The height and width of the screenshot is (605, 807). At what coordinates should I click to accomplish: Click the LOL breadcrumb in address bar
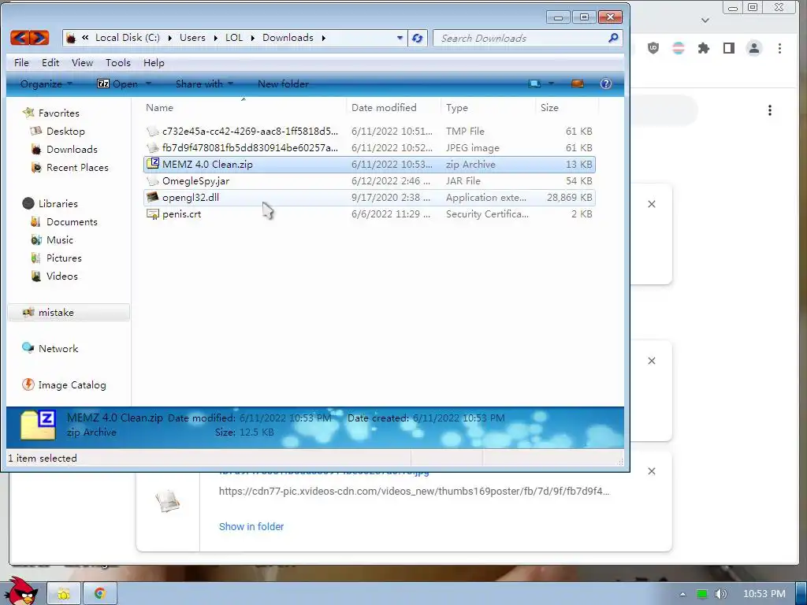pos(233,38)
